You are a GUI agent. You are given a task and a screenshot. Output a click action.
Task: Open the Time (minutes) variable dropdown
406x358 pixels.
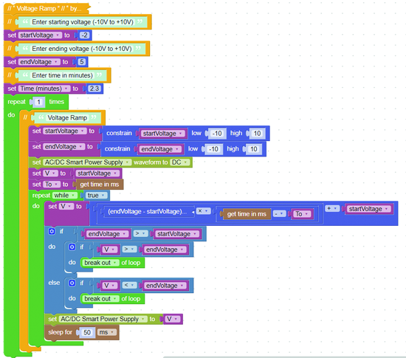point(44,89)
